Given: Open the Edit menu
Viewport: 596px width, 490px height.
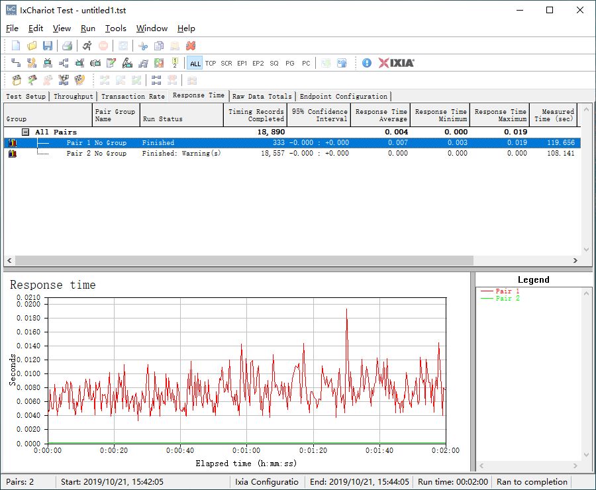Looking at the screenshot, I should pos(36,28).
